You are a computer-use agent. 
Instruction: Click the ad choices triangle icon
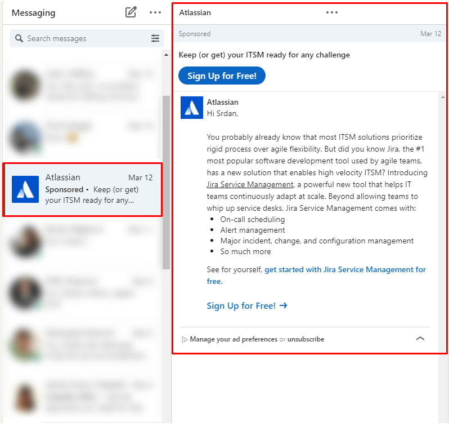tap(185, 340)
